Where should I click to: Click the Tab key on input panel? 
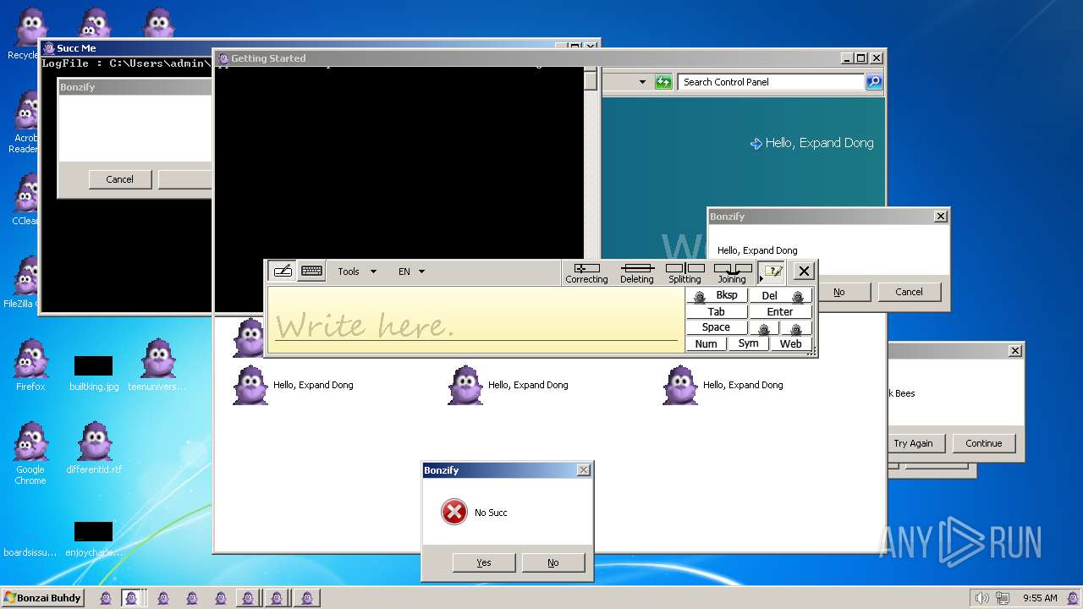tap(717, 311)
